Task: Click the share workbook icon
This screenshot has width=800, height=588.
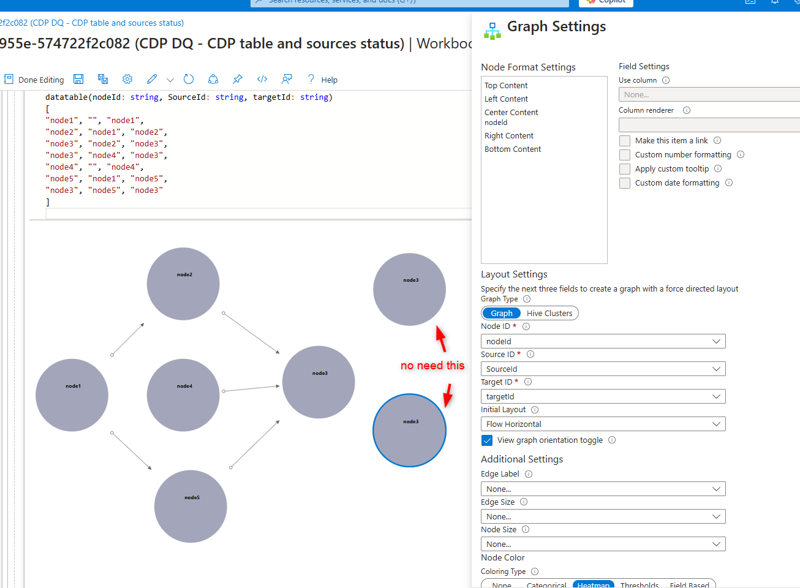Action: (x=213, y=79)
